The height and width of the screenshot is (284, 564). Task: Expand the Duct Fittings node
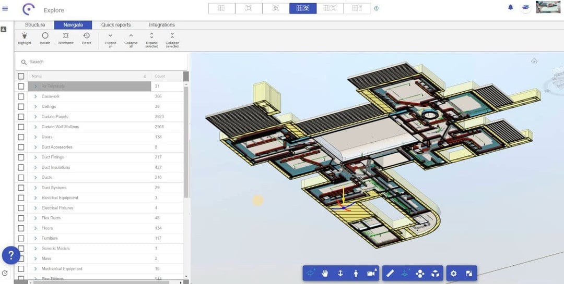click(x=36, y=157)
